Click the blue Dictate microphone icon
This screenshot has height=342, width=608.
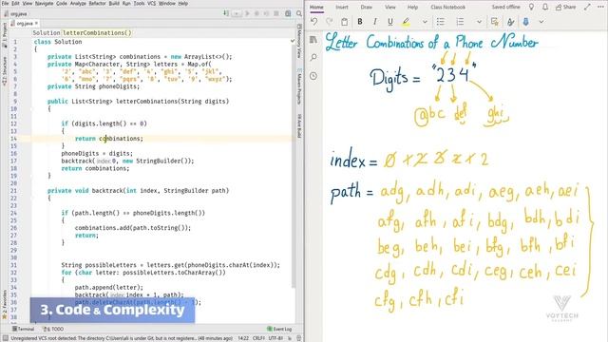click(x=525, y=22)
